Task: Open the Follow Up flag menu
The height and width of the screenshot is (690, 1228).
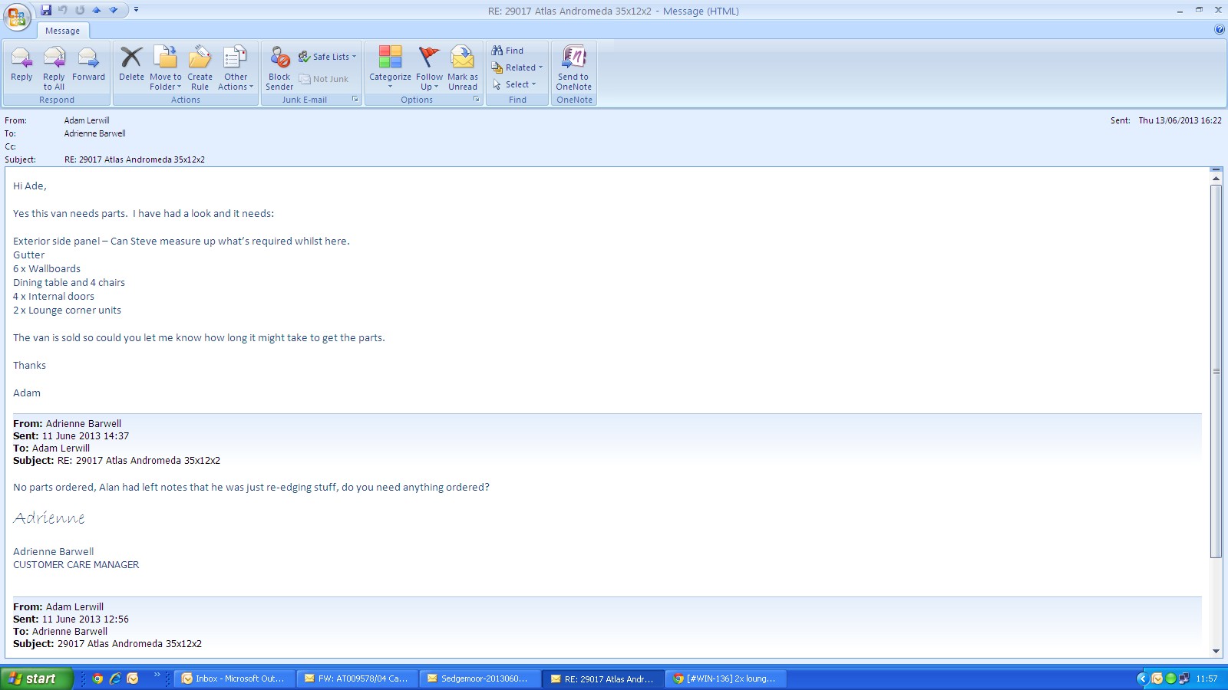Action: point(429,68)
